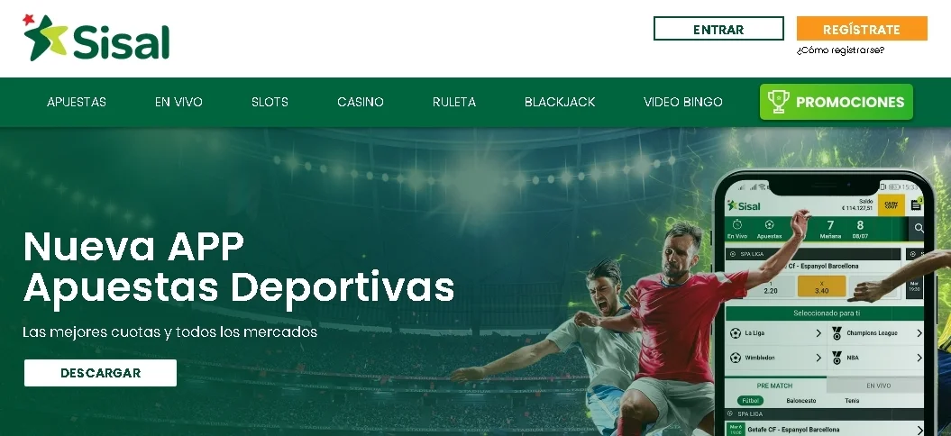
Task: Select the Fútbol sport filter pill
Action: (x=750, y=401)
